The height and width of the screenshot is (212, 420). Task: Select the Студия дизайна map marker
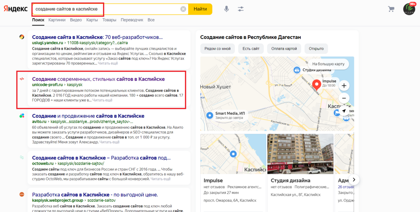[x=297, y=70]
